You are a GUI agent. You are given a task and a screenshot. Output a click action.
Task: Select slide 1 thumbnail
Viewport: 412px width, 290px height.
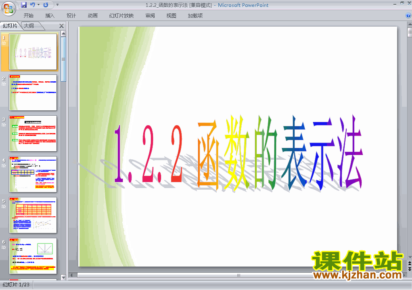[x=33, y=52]
